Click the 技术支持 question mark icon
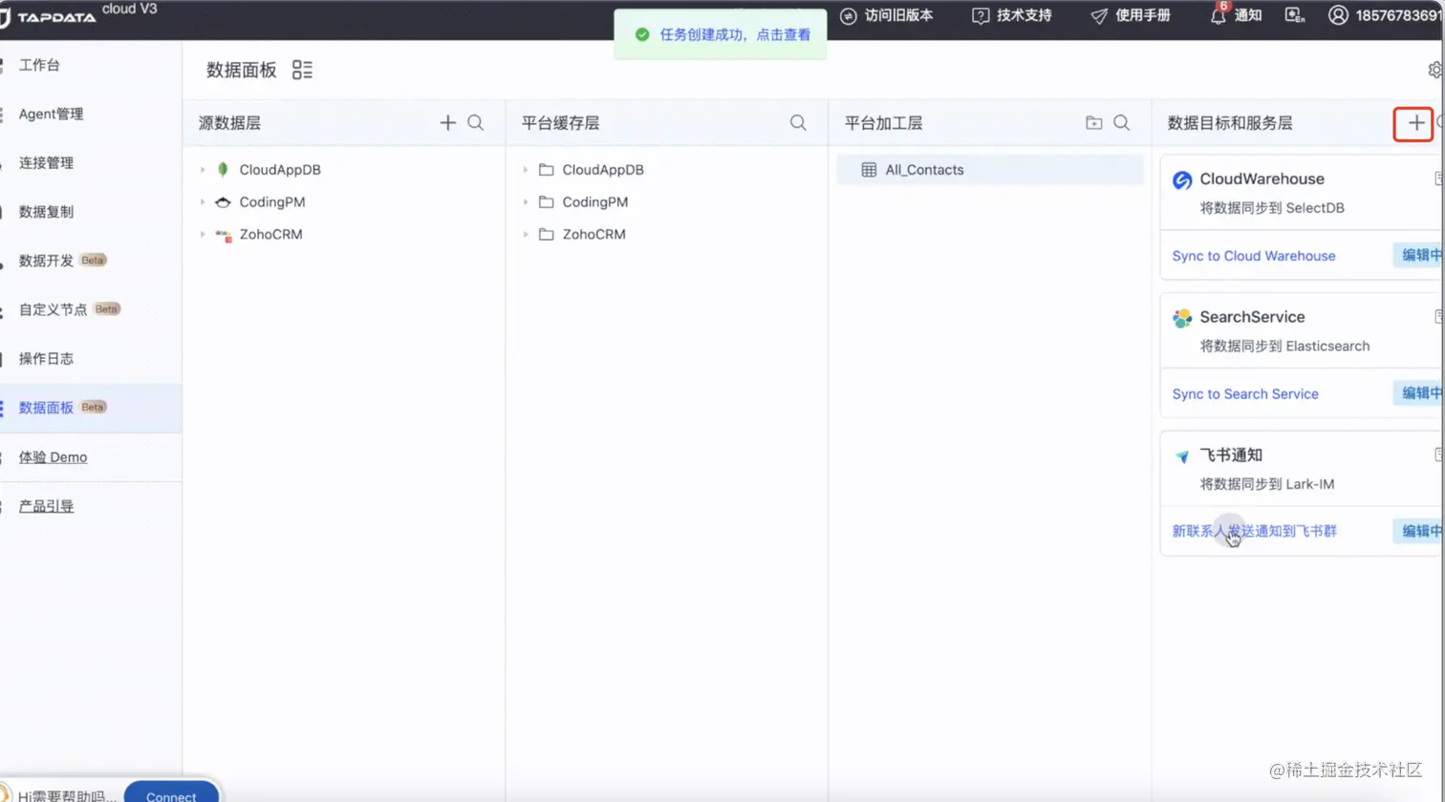Screen dimensions: 1445x802 (981, 15)
